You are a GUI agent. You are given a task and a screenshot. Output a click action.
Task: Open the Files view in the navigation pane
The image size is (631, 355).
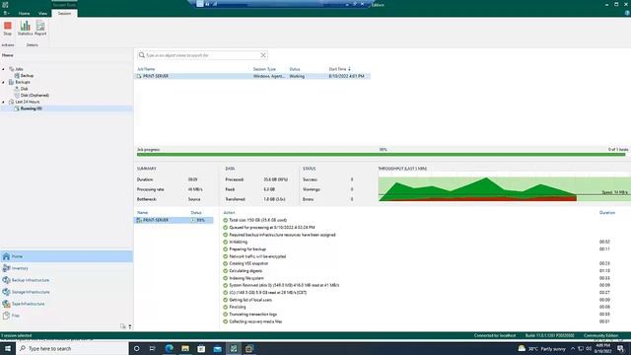11,316
